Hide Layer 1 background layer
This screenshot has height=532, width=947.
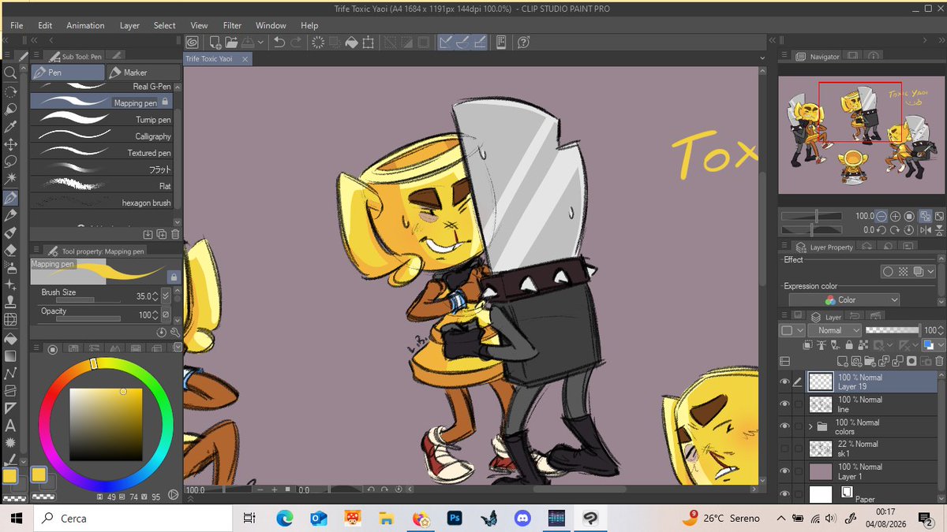[x=784, y=471]
